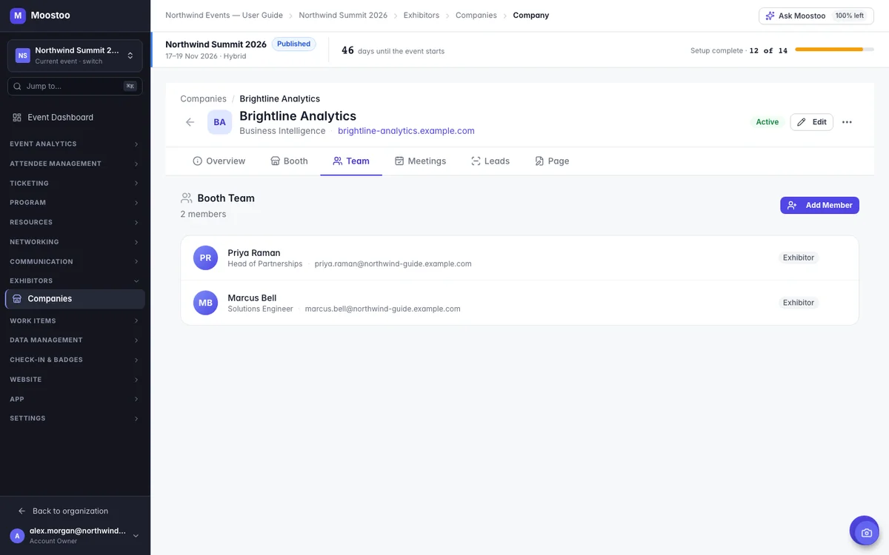Image resolution: width=889 pixels, height=555 pixels.
Task: Click the camera screenshot floating button
Action: (865, 531)
